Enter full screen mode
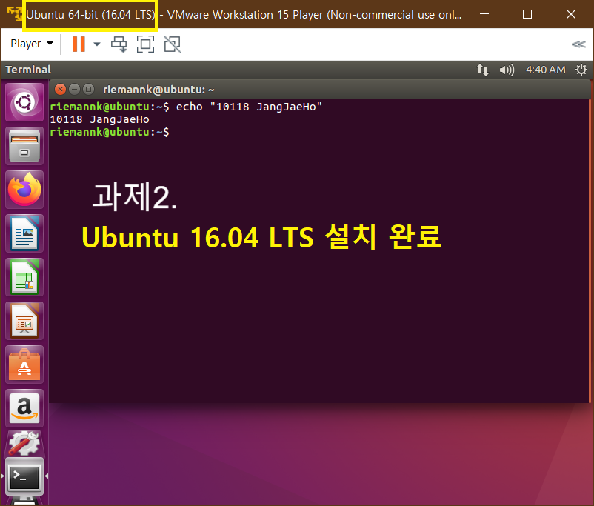 [145, 44]
